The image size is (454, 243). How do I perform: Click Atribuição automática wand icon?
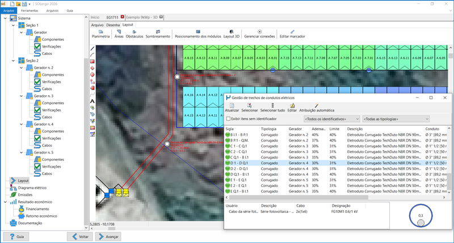click(x=316, y=106)
